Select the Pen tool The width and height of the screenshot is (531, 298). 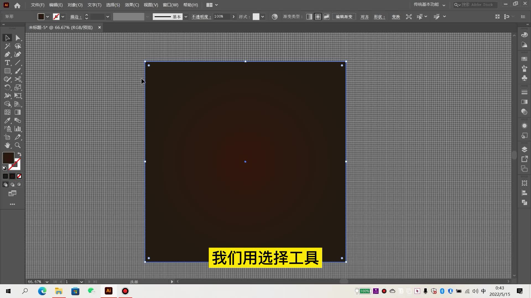point(7,54)
